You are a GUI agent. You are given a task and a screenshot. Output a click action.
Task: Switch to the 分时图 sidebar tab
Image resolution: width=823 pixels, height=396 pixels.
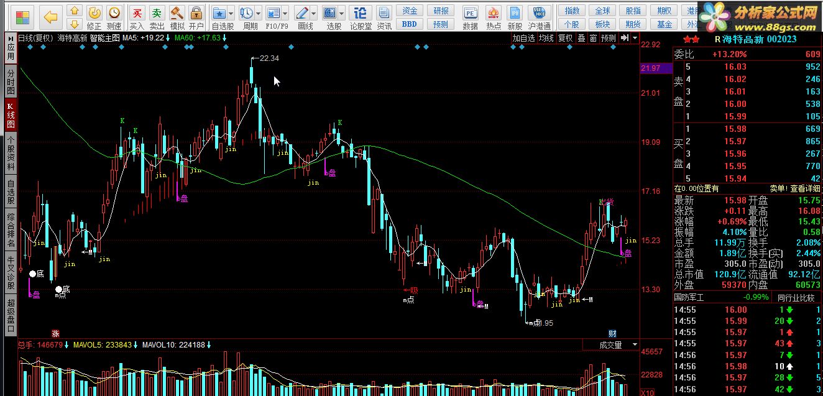[11, 81]
